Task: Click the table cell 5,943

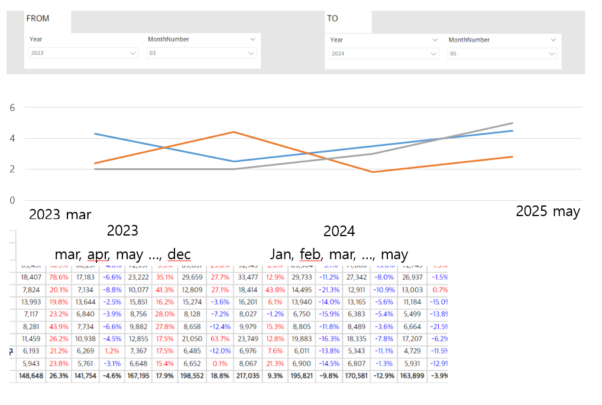Action: [x=31, y=363]
